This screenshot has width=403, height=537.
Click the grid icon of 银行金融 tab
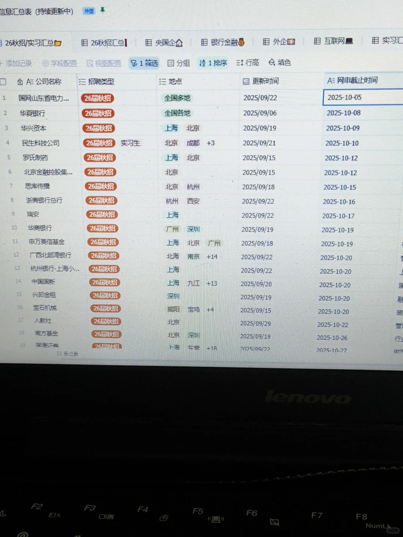204,42
